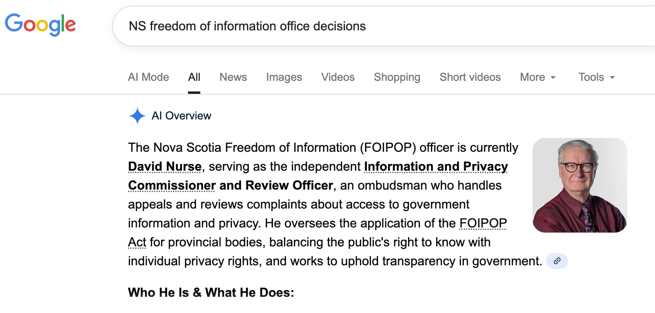Click the source link chain icon

pyautogui.click(x=557, y=261)
